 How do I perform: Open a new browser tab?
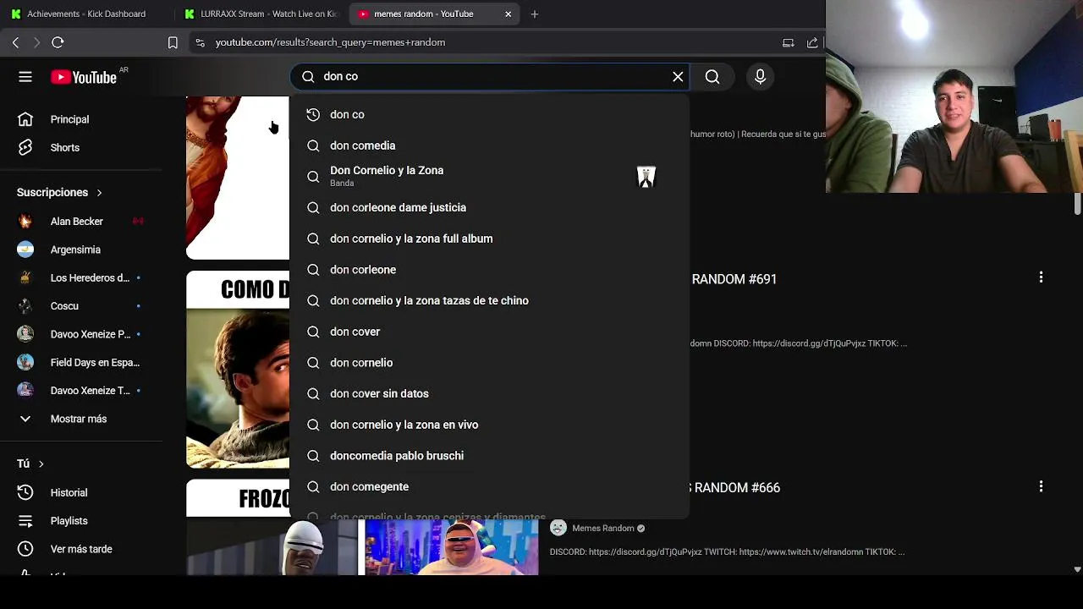click(x=534, y=14)
